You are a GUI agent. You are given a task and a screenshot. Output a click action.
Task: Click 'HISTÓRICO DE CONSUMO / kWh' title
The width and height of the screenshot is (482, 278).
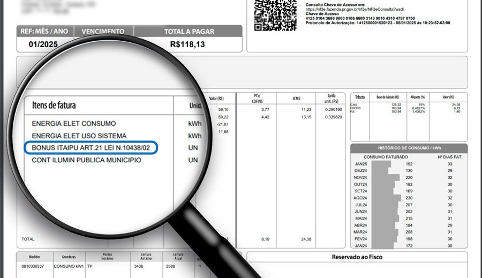410,148
